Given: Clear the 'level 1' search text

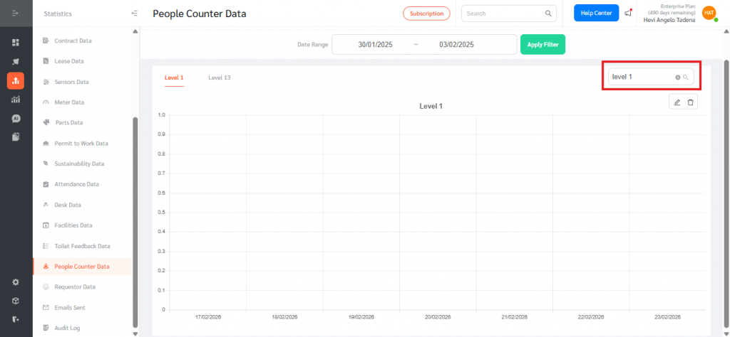Looking at the screenshot, I should 677,77.
